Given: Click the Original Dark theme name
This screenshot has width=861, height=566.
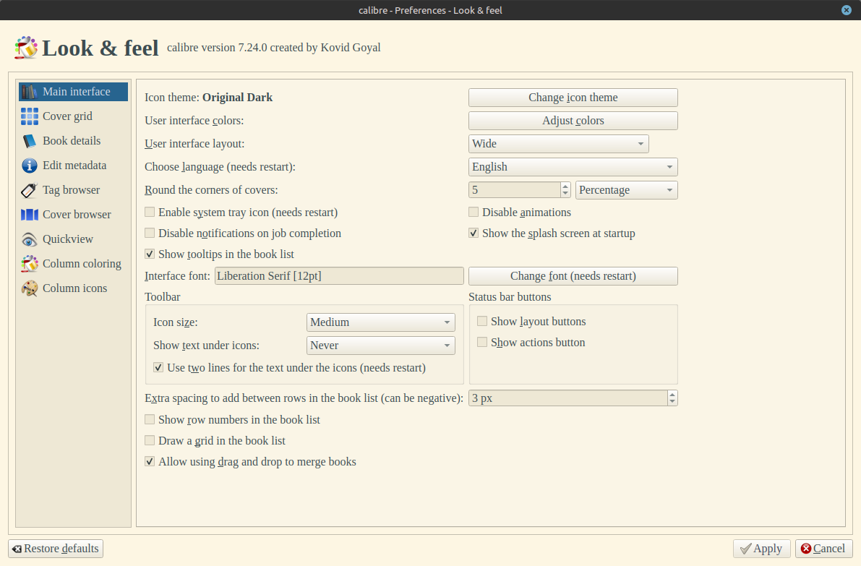Looking at the screenshot, I should pyautogui.click(x=237, y=98).
